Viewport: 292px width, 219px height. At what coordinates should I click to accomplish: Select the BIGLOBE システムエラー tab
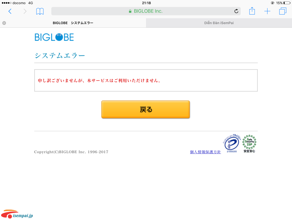coord(73,23)
